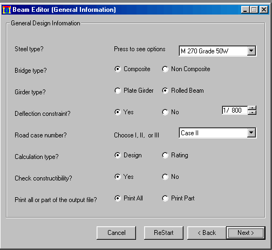Increase deflection limit with the up spinner arrow
The width and height of the screenshot is (272, 250).
tap(252, 108)
